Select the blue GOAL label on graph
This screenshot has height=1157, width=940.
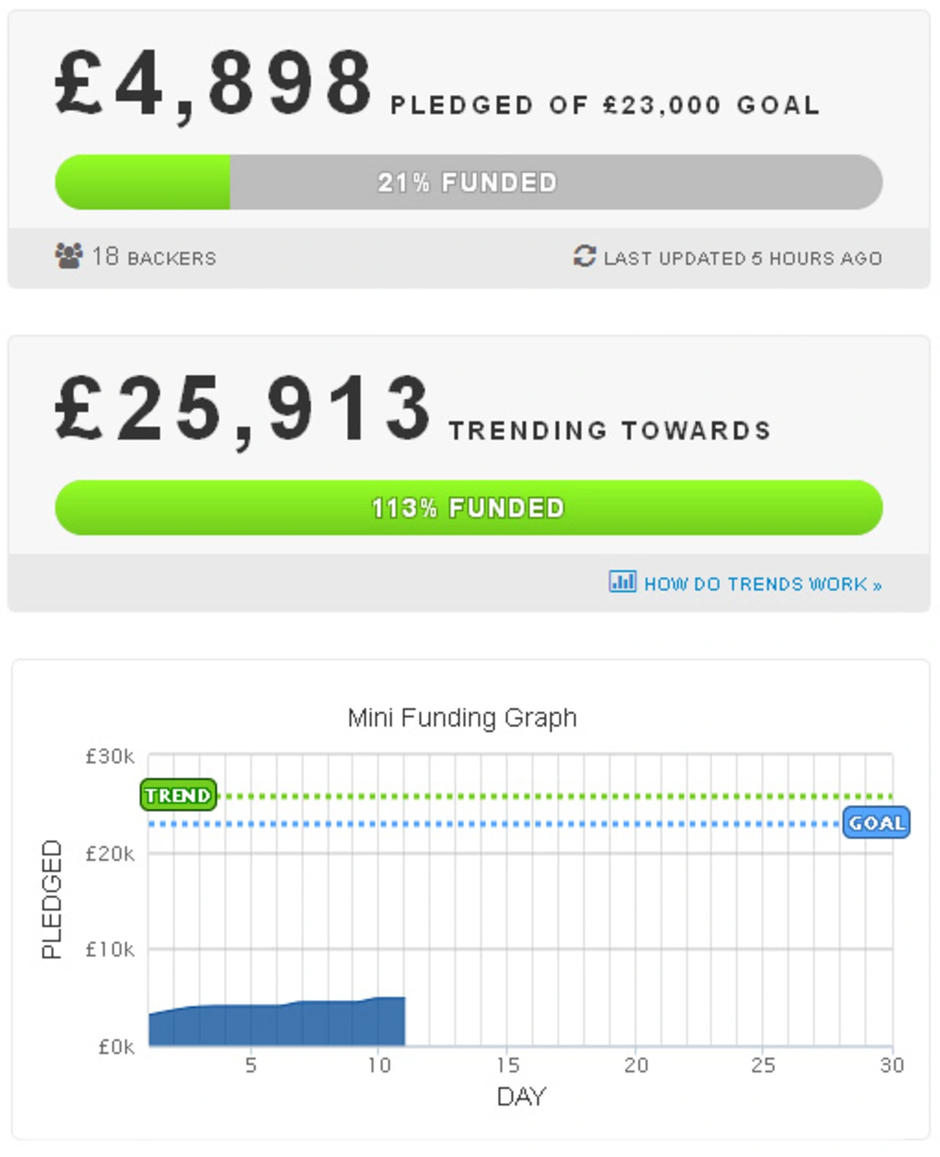pos(876,823)
